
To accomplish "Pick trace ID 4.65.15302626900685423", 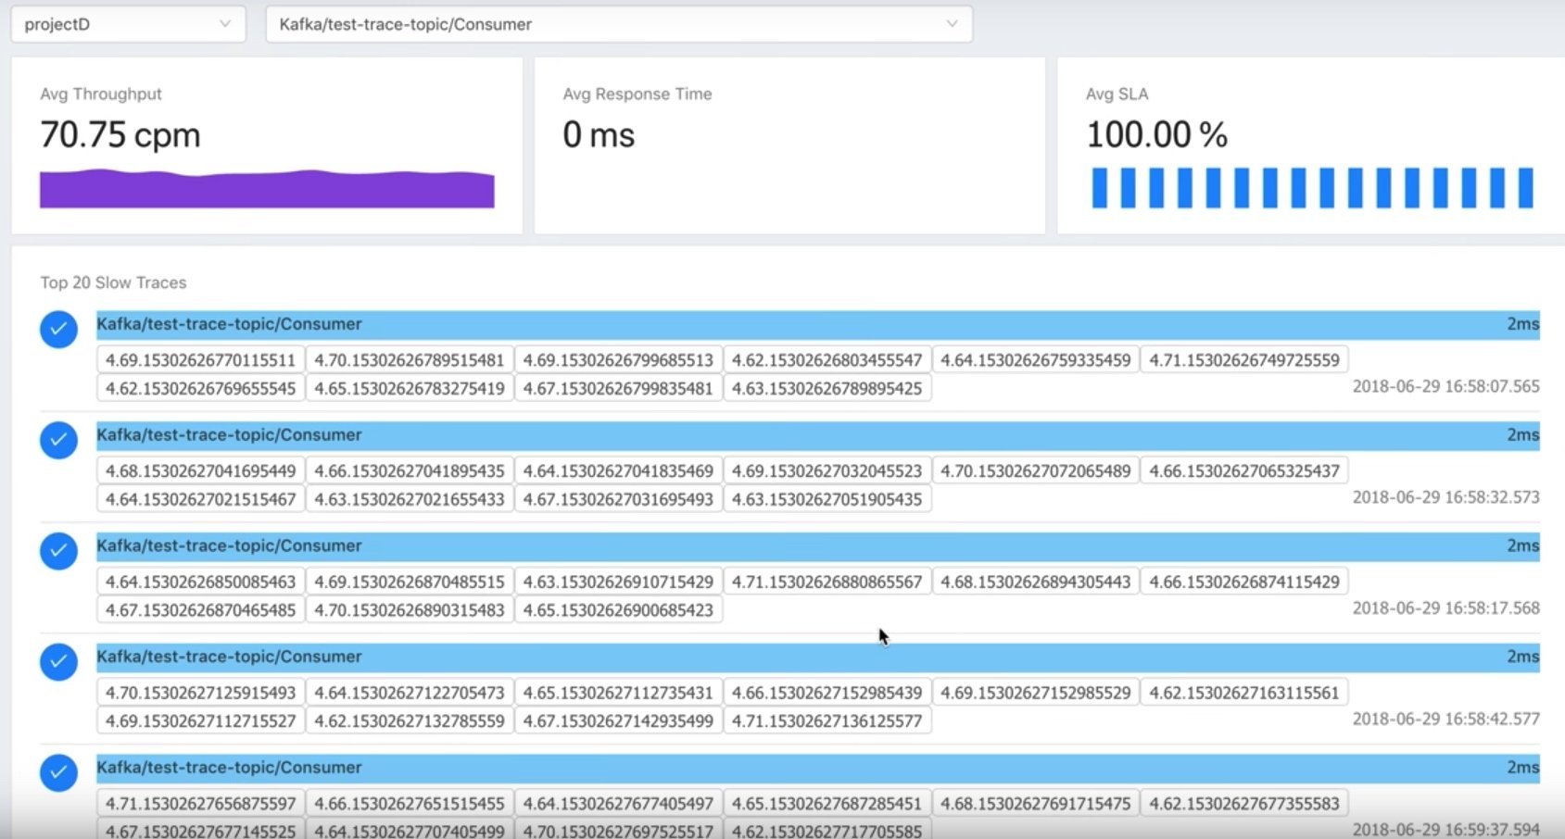I will pos(618,610).
